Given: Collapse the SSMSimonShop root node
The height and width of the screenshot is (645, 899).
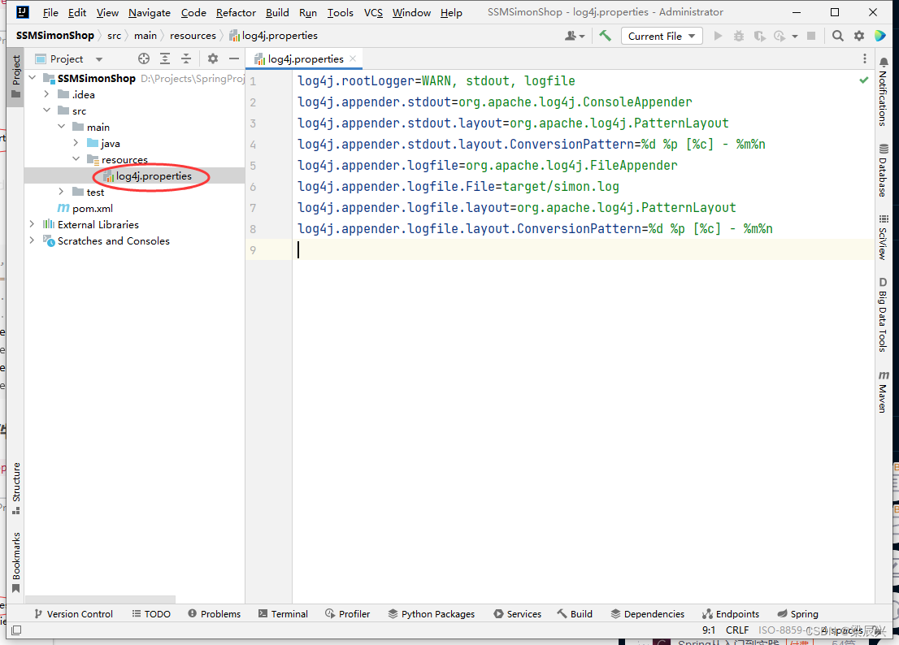Looking at the screenshot, I should click(x=33, y=77).
